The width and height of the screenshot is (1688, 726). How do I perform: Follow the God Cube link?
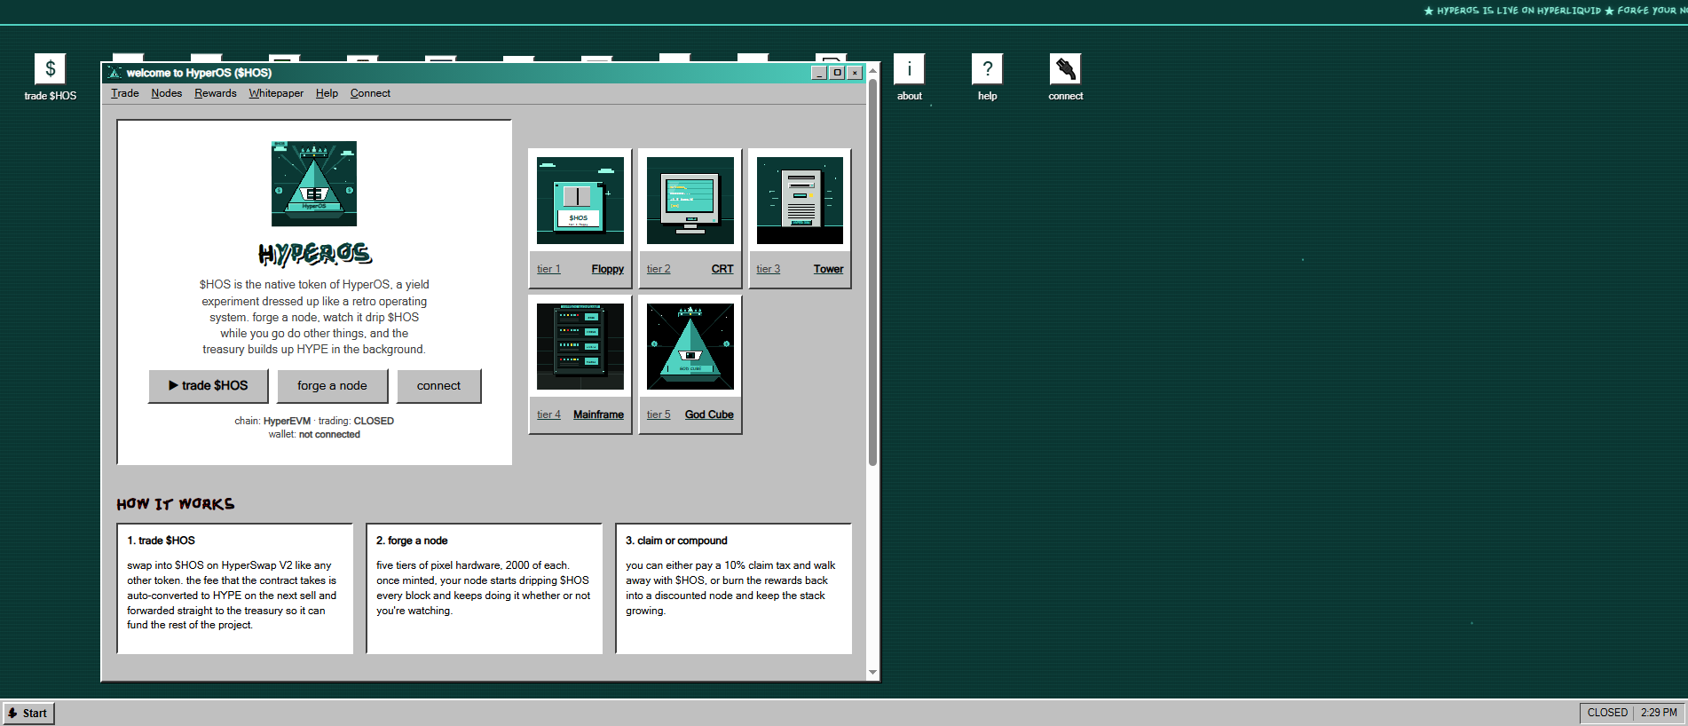709,414
